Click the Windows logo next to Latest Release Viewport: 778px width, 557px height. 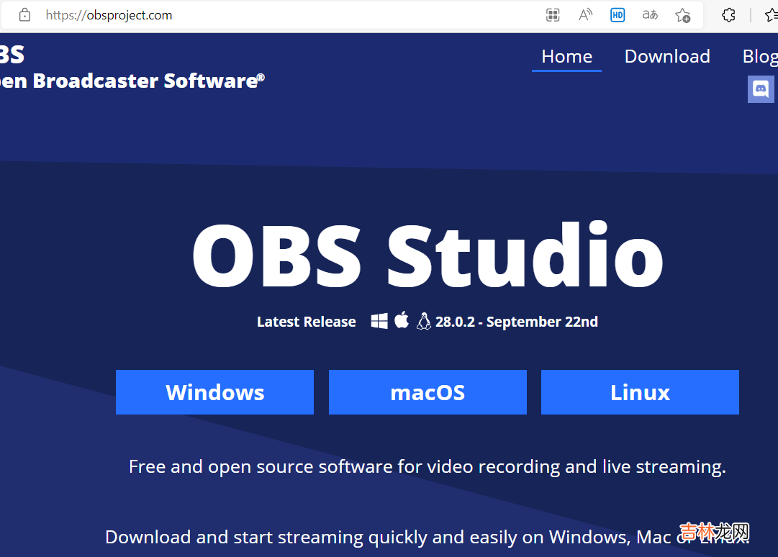[x=379, y=321]
